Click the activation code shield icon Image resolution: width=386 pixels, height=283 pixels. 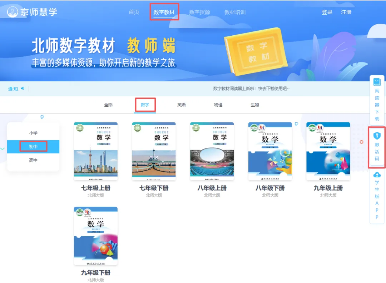coord(377,136)
